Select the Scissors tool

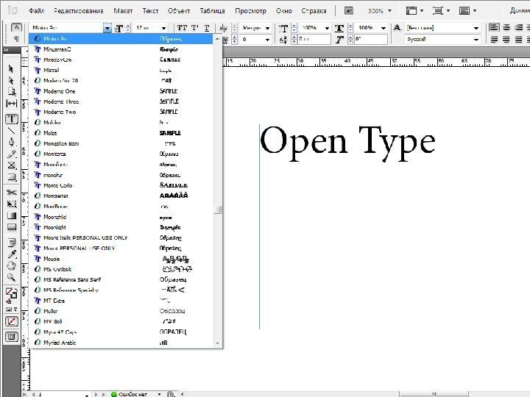click(x=12, y=193)
